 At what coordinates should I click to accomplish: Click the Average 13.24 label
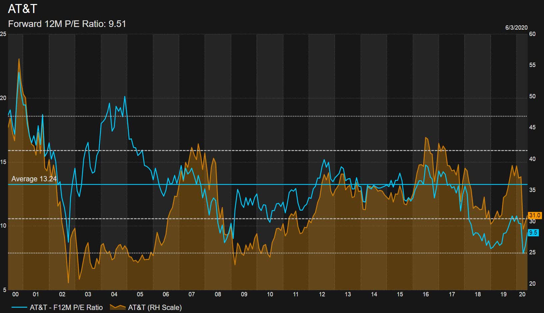tap(34, 179)
